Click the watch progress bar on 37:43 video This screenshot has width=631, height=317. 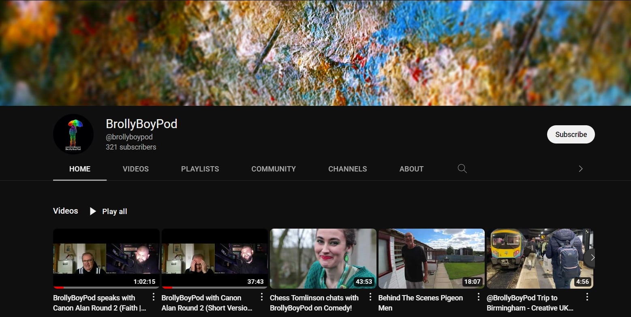[167, 287]
